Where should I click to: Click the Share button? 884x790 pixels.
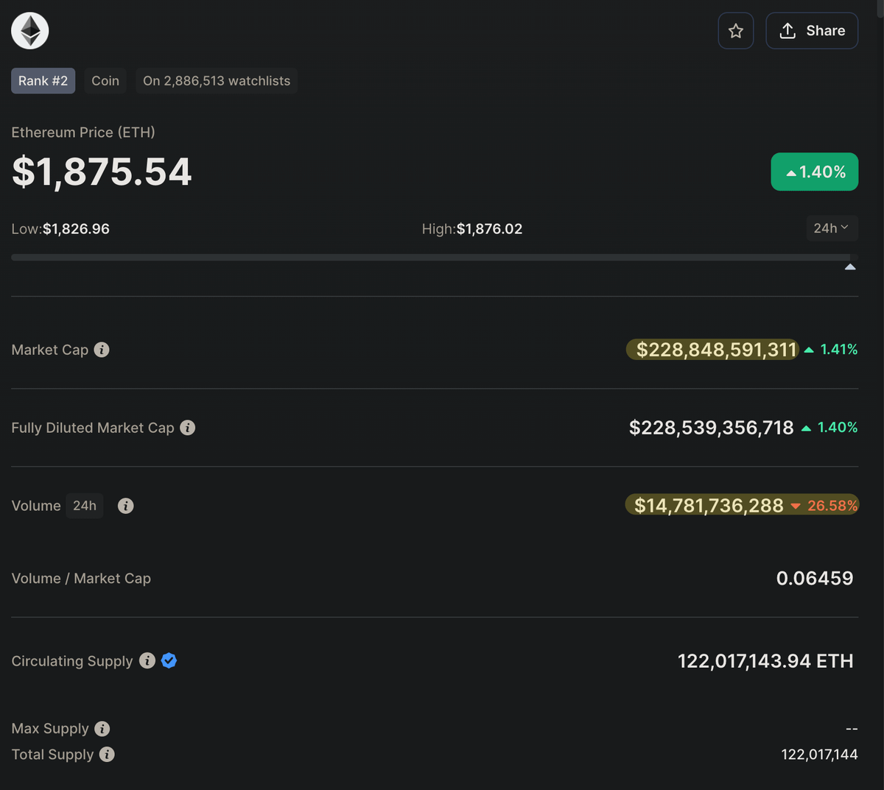coord(811,31)
